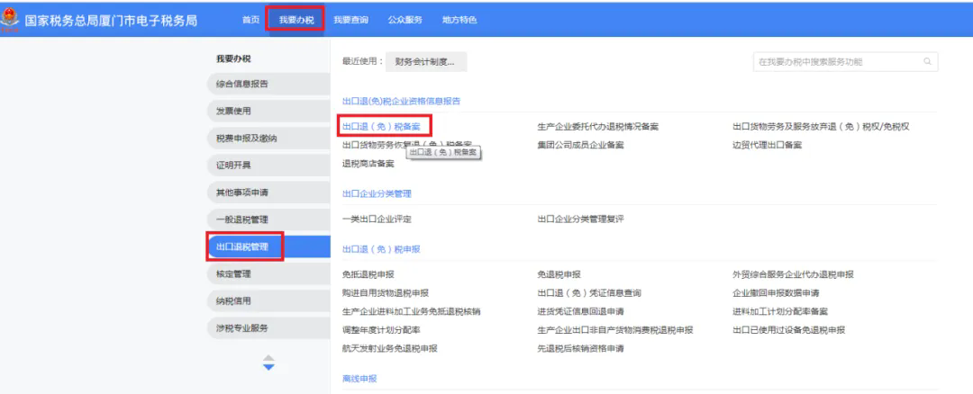Select 综合信息报告 sidebar item

(268, 85)
